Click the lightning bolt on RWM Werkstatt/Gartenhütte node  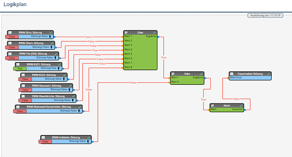point(79,111)
